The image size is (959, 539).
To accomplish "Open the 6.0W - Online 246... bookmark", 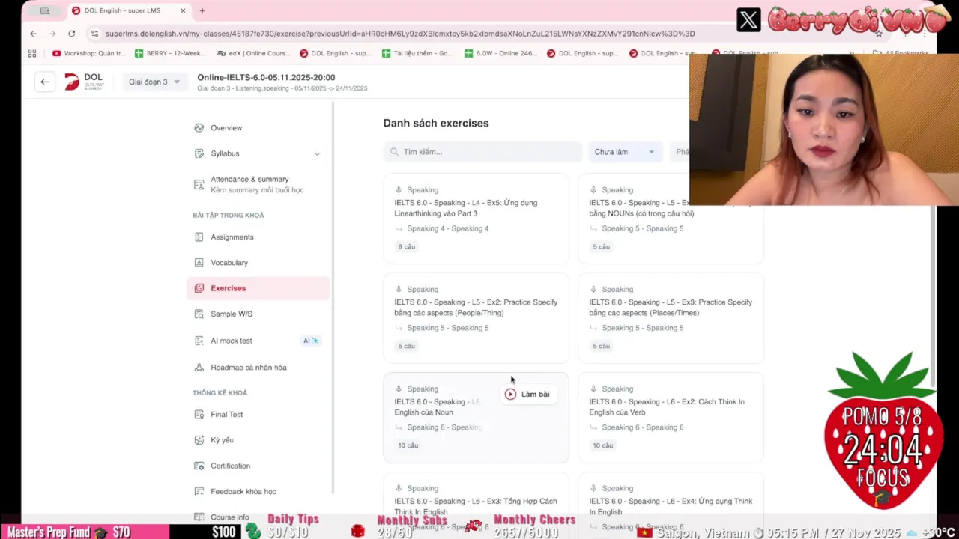I will pyautogui.click(x=500, y=54).
